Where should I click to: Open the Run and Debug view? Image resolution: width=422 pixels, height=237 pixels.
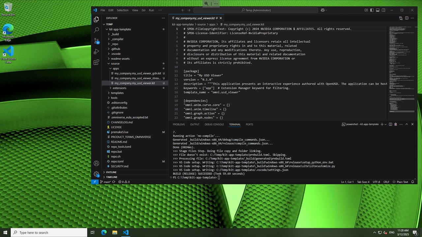click(x=96, y=52)
